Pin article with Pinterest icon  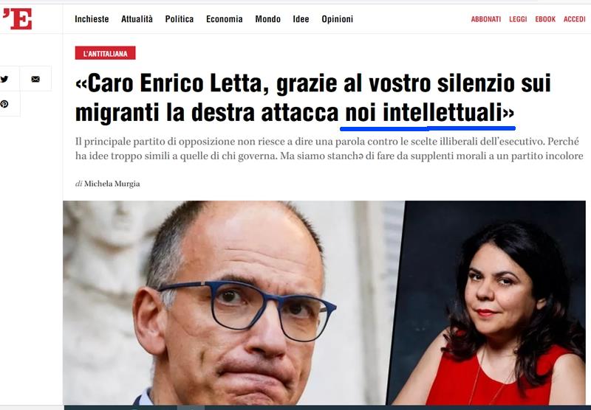4,104
